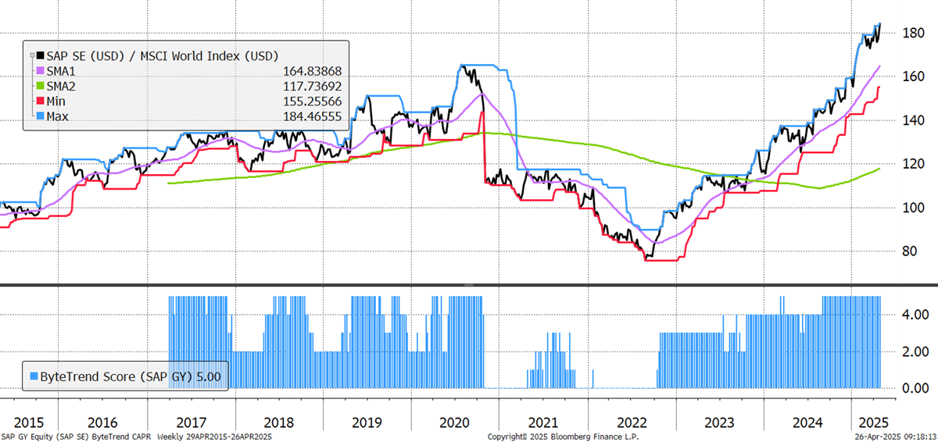Click the 2023 year label
This screenshot has width=938, height=442.
(x=719, y=422)
